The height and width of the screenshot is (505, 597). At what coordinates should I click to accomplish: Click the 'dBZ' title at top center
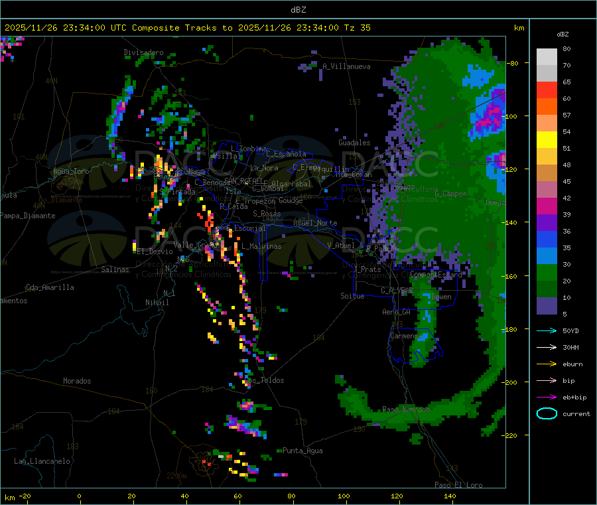tap(298, 10)
